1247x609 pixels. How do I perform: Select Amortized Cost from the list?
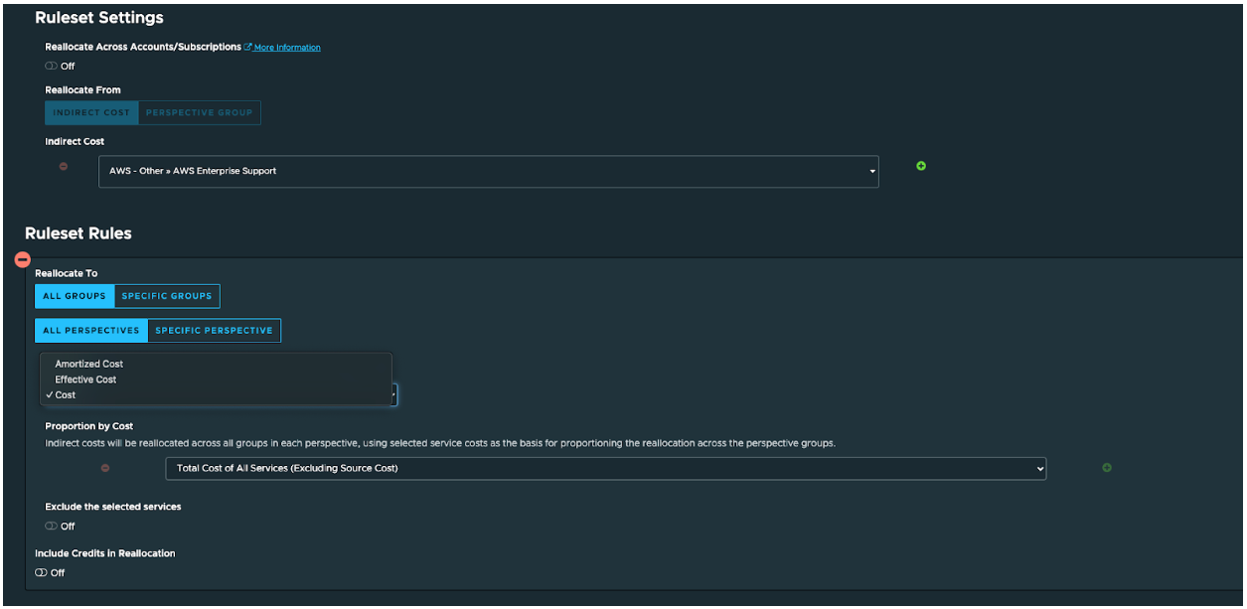coord(87,364)
